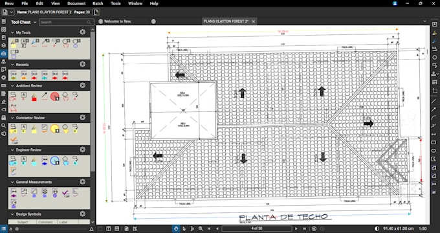
Task: Collapse the Engineer Review section
Action: (12, 150)
